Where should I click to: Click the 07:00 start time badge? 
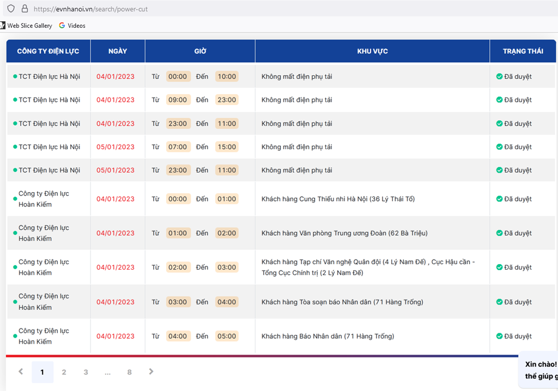pyautogui.click(x=178, y=147)
